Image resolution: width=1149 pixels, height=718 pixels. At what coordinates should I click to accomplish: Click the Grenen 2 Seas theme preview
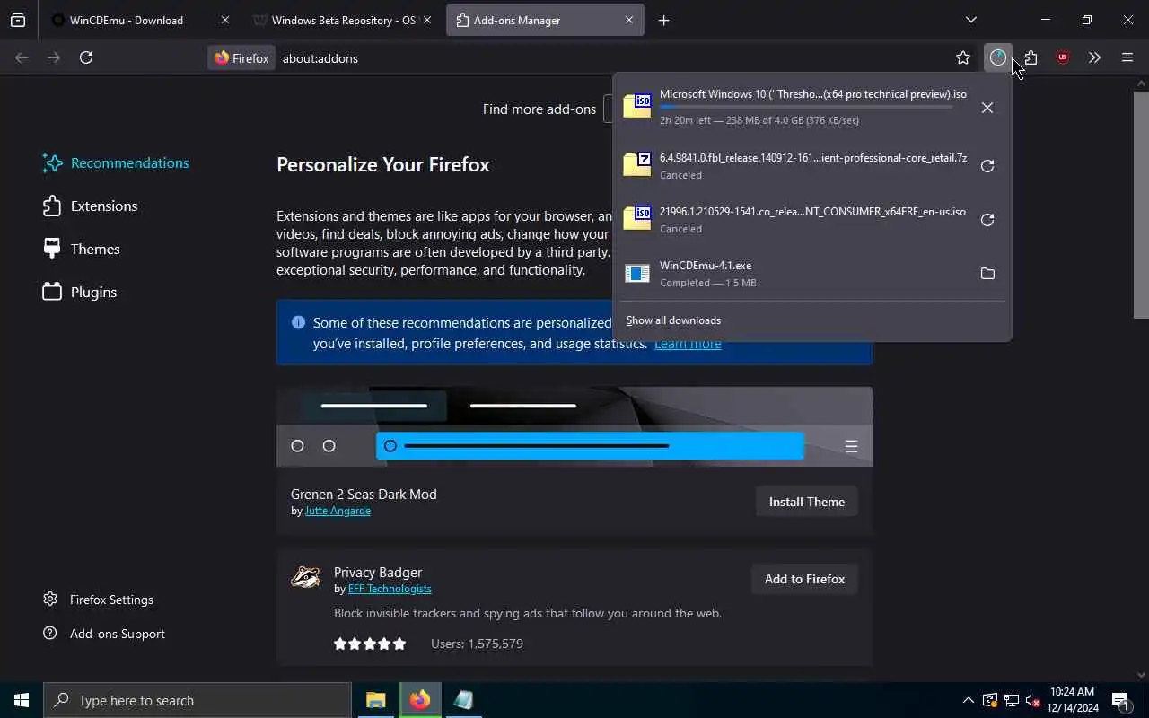pos(574,427)
